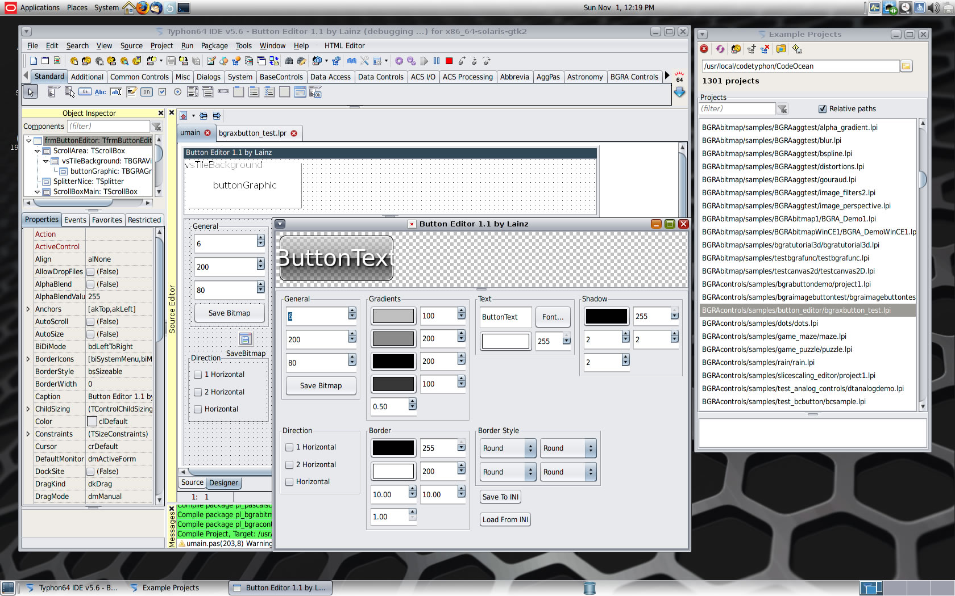Click the Font... button
Viewport: 955px width, 596px height.
553,317
